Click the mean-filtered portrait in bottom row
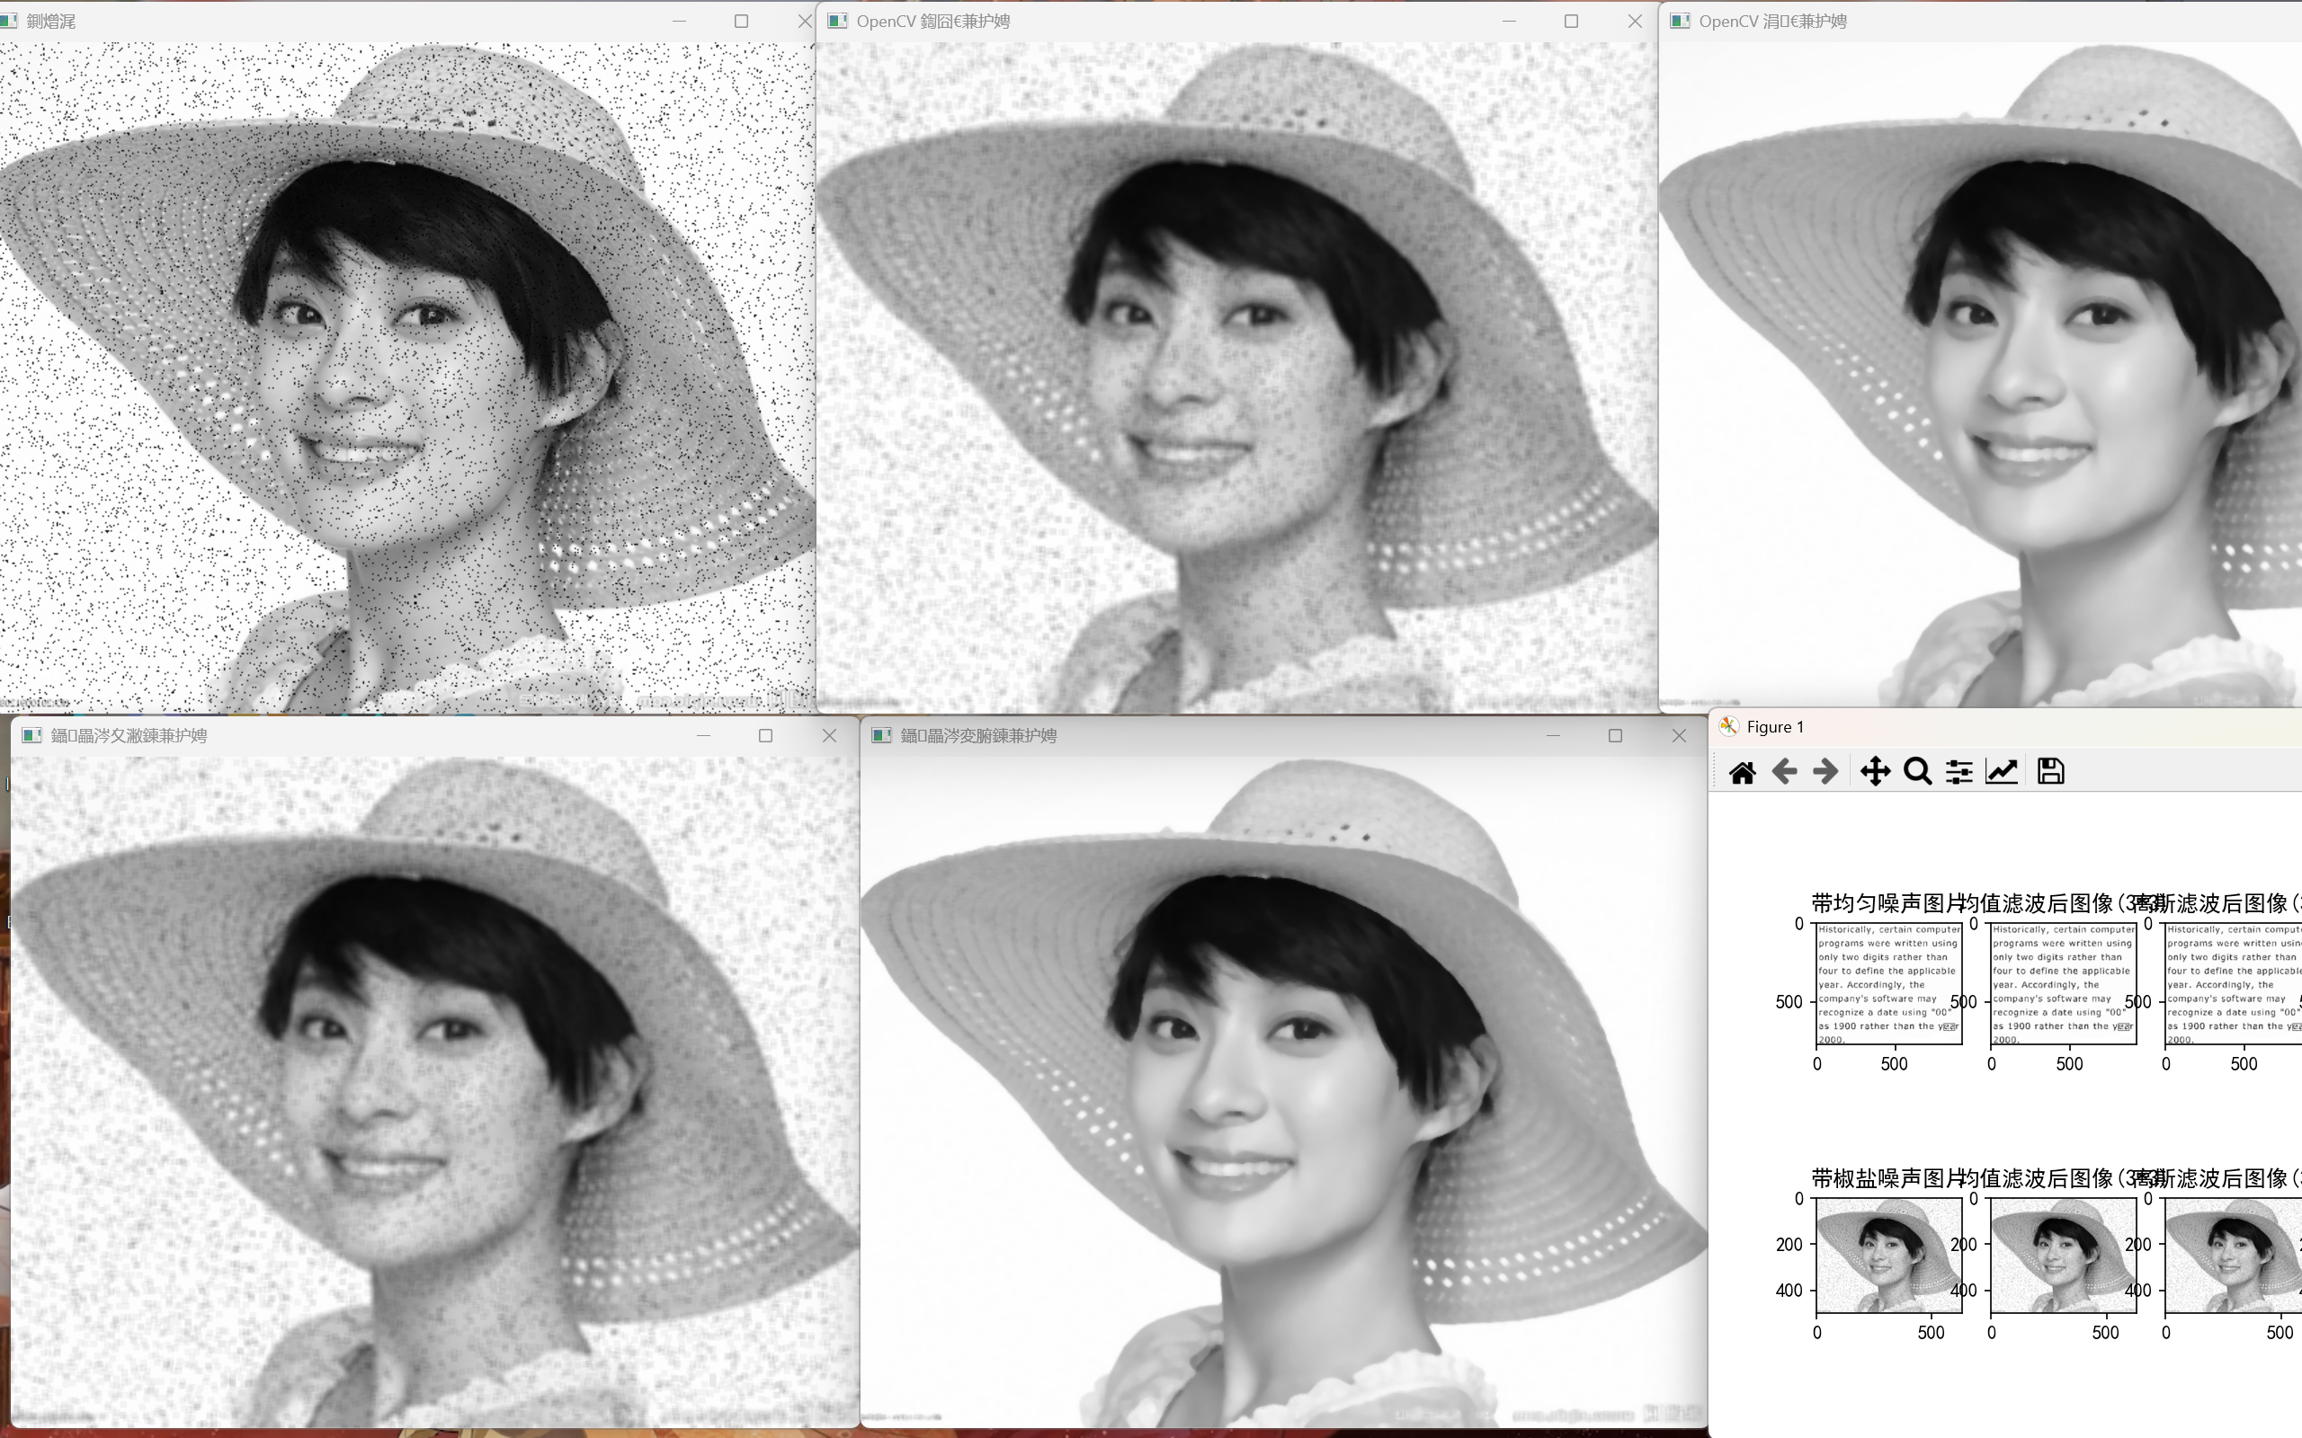This screenshot has width=2302, height=1438. pyautogui.click(x=2063, y=1256)
